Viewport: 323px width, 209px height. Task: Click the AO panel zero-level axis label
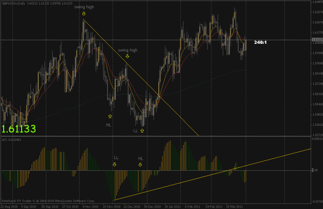315,170
